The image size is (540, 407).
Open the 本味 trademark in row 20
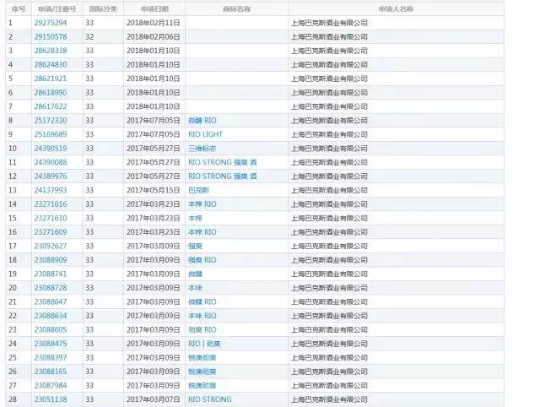point(195,288)
